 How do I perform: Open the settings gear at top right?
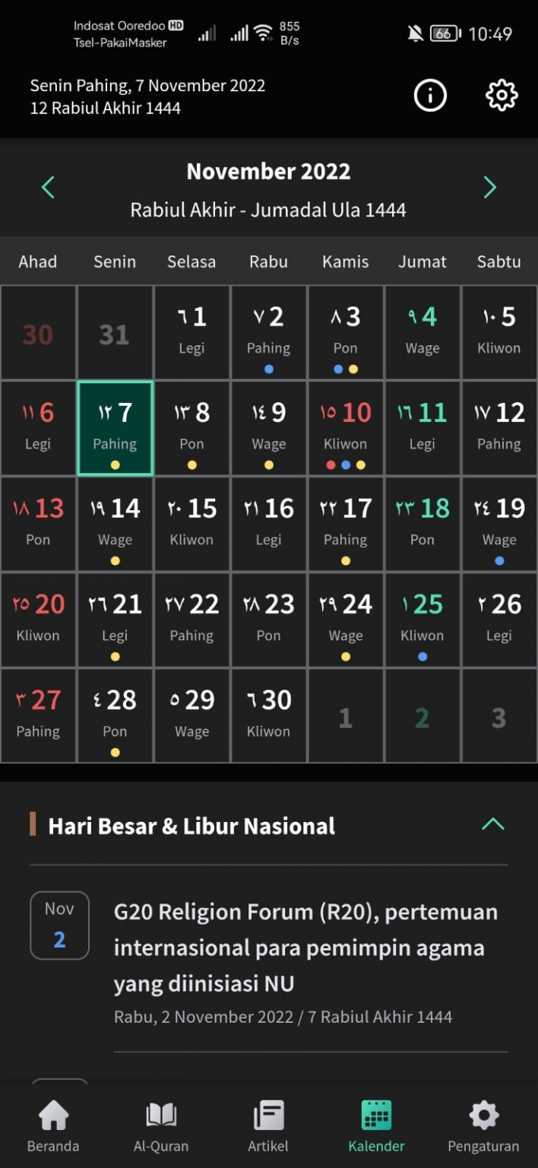pyautogui.click(x=501, y=96)
